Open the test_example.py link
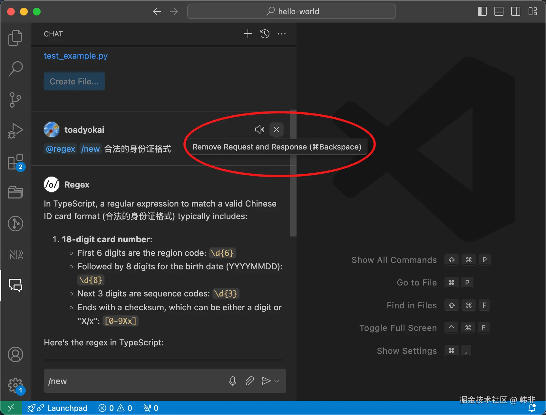Image resolution: width=546 pixels, height=415 pixels. (76, 56)
